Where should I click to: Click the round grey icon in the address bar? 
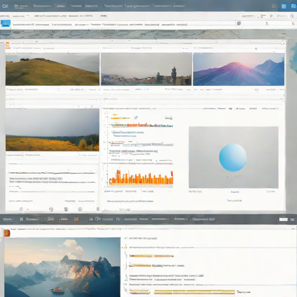pyautogui.click(x=239, y=23)
